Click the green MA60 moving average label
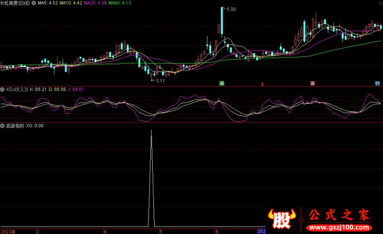The height and width of the screenshot is (234, 383). (120, 3)
